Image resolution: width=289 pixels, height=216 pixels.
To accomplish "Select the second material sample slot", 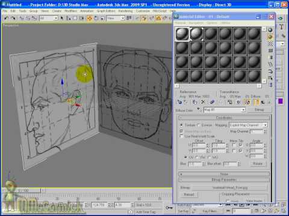I will coord(196,34).
